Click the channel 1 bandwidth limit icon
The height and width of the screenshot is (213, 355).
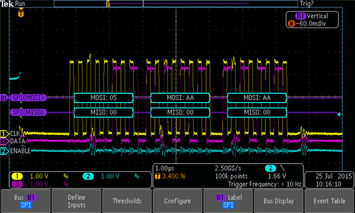coord(66,176)
